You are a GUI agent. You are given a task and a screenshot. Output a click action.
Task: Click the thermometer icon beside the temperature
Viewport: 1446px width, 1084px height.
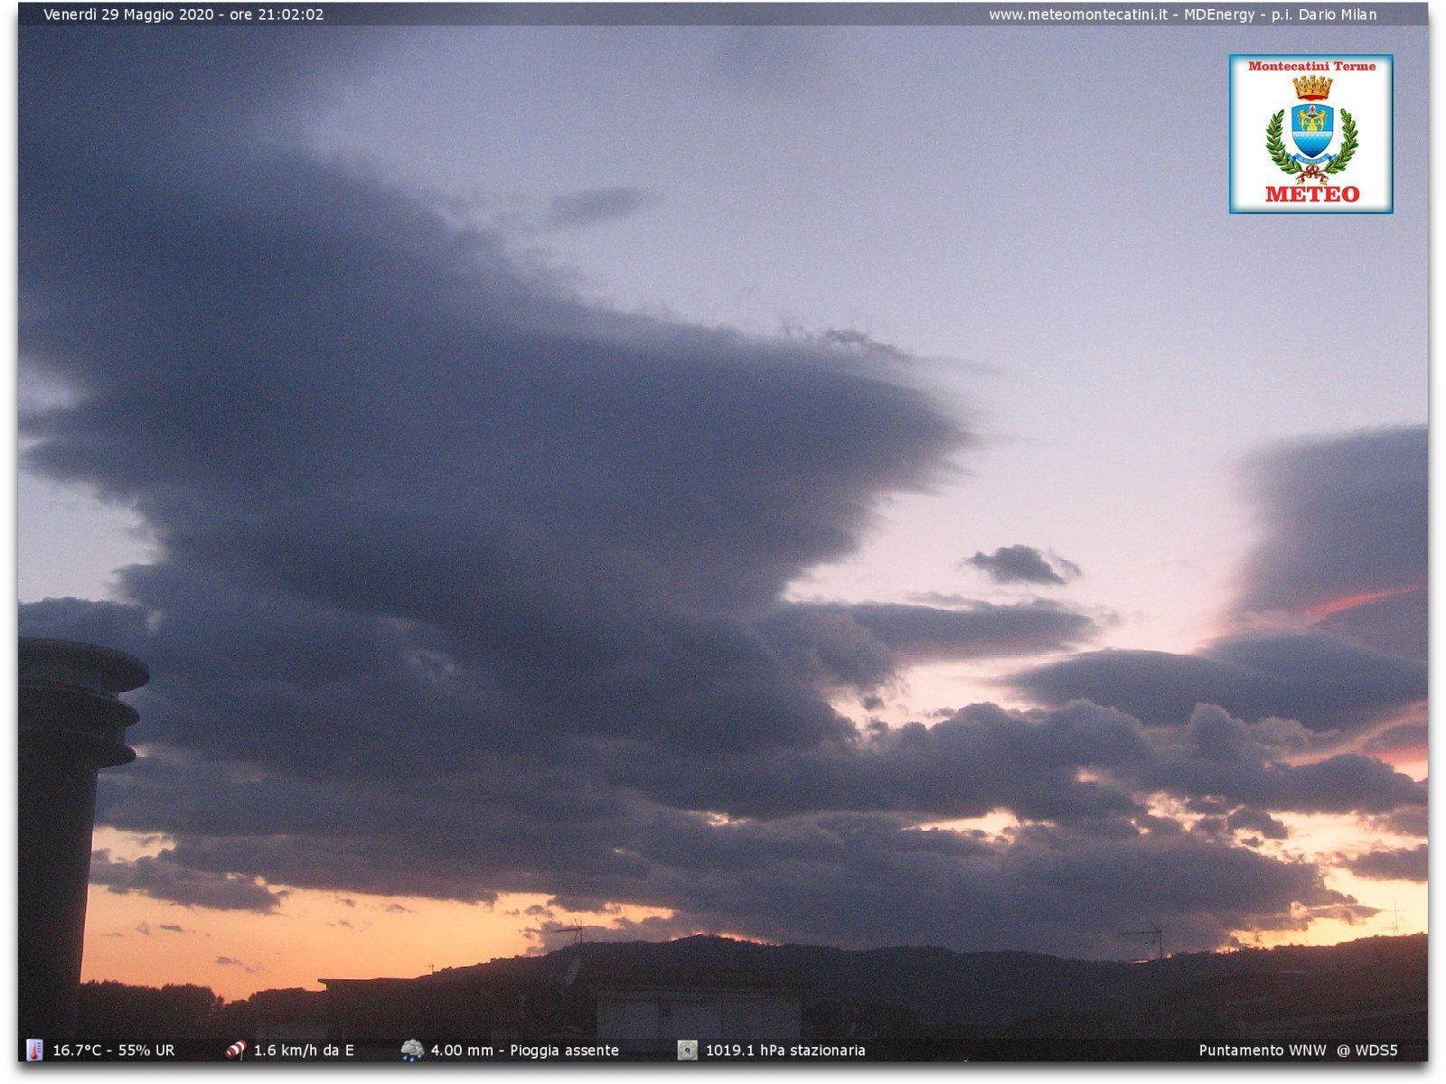(34, 1050)
